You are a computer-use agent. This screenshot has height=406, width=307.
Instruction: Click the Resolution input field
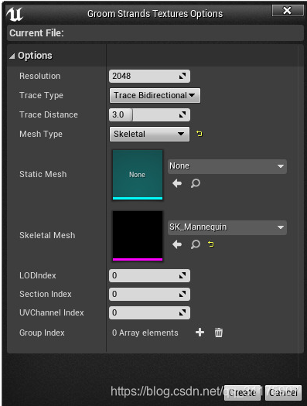(149, 76)
